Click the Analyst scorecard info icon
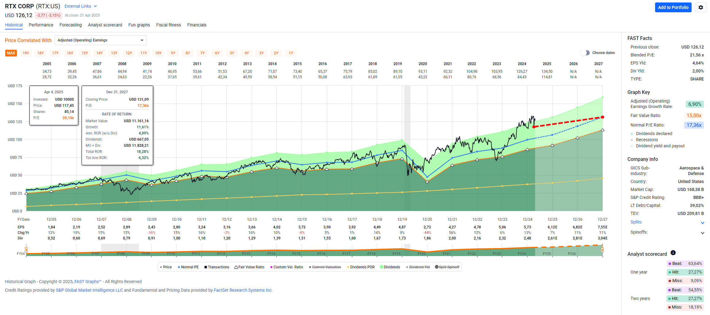This screenshot has width=710, height=315. pos(673,253)
